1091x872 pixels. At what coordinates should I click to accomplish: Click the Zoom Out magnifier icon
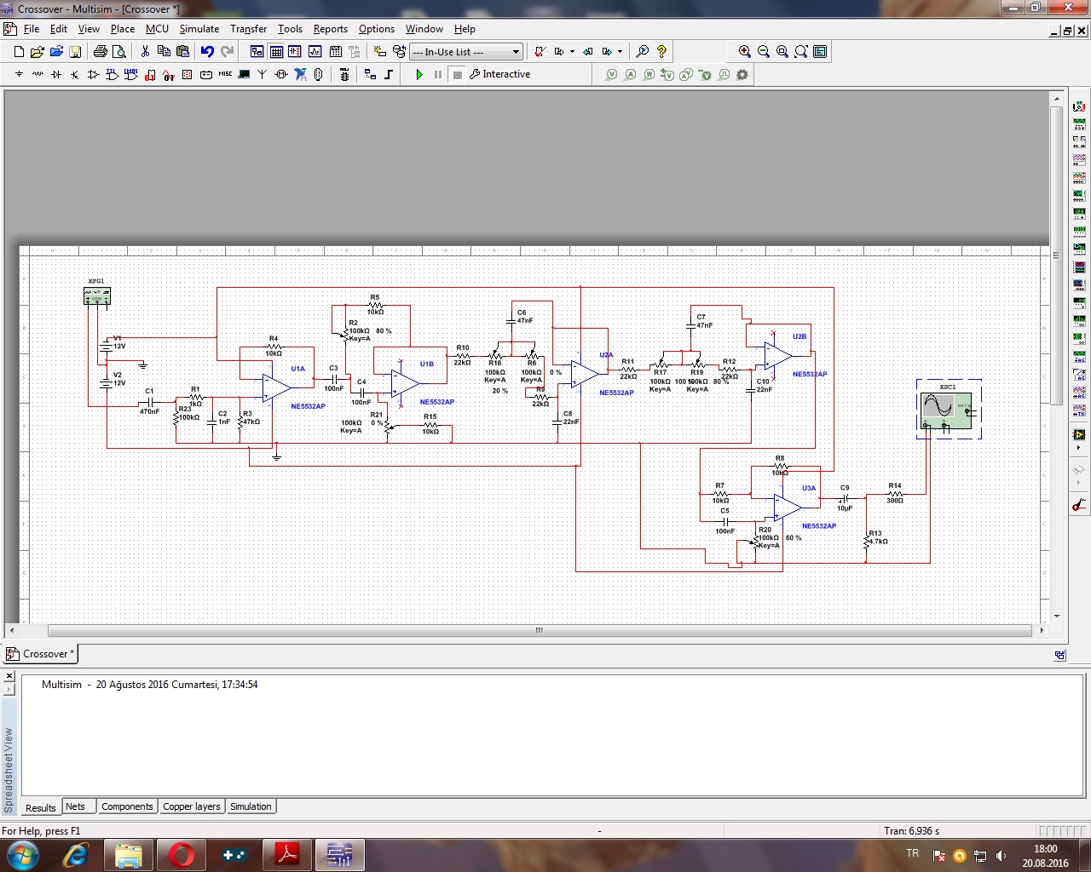(x=764, y=52)
